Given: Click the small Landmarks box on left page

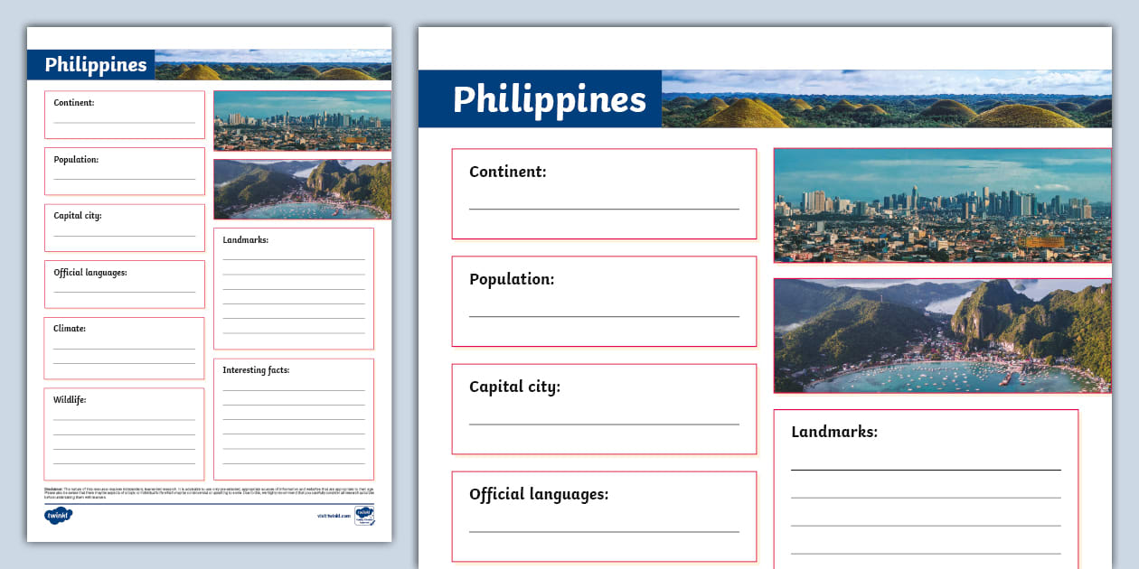Looking at the screenshot, I should (x=294, y=288).
